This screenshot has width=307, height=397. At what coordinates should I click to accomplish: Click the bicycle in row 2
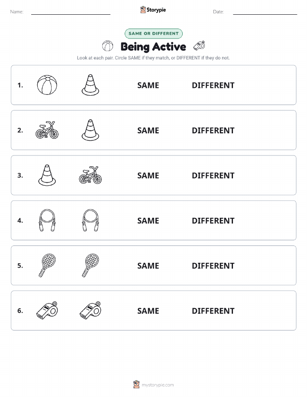point(47,130)
